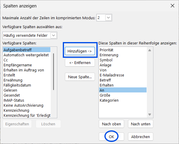Screen dimensions: 179x144
Task: Click the Hinzufügen button
Action: coord(80,51)
